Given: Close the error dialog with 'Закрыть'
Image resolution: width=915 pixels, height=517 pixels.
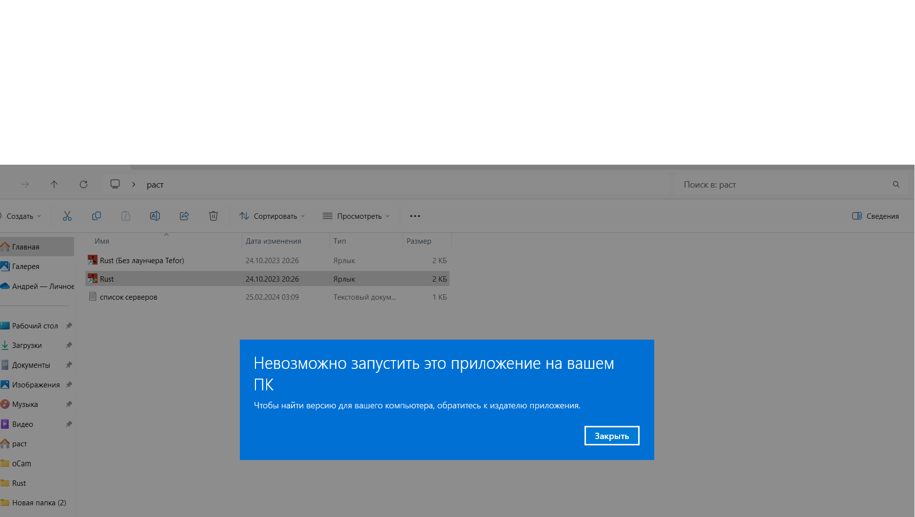Looking at the screenshot, I should [x=612, y=436].
